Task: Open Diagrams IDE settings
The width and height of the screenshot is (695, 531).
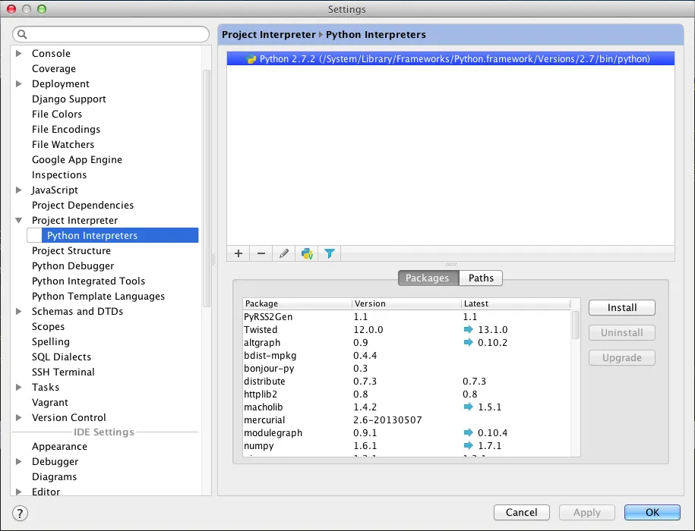Action: tap(54, 476)
